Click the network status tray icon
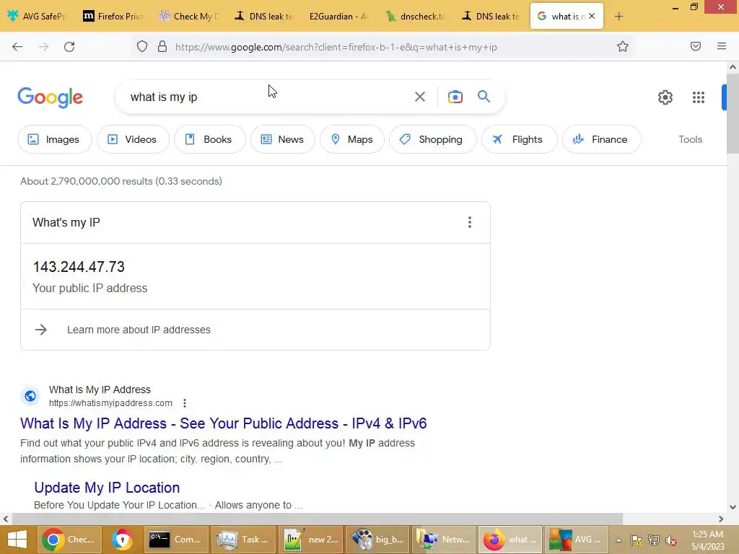 point(653,540)
